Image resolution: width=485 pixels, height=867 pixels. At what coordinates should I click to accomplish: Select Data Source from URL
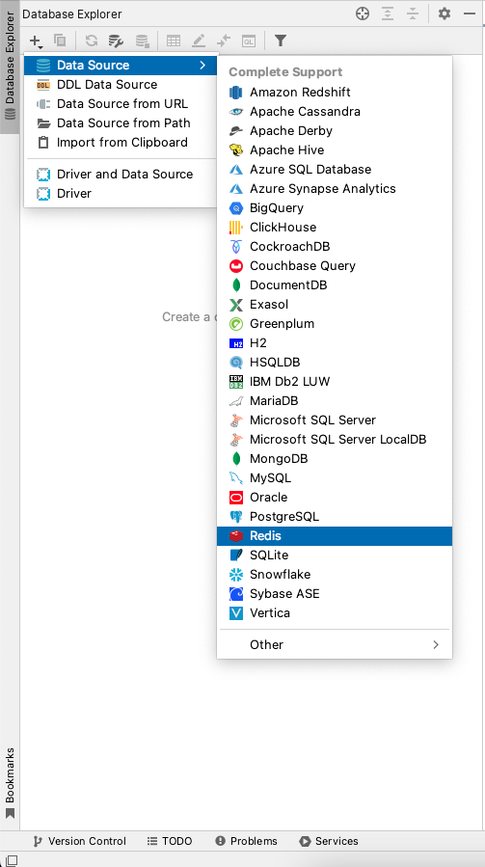pos(121,104)
